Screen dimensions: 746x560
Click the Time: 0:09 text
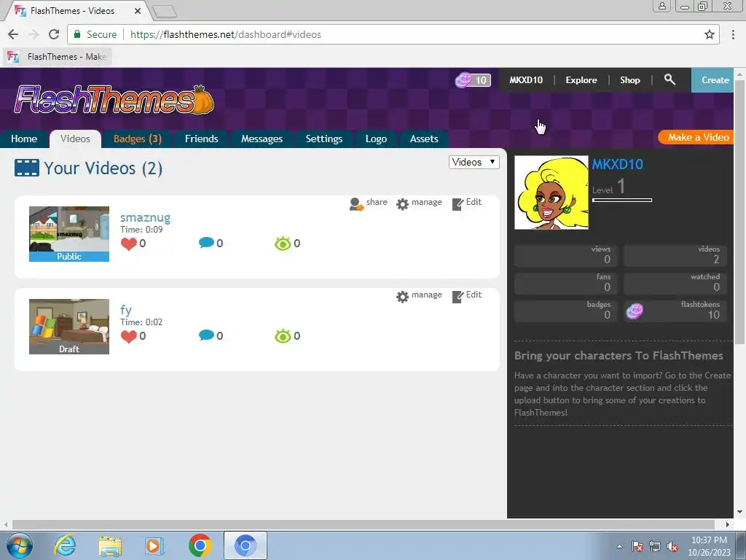141,230
